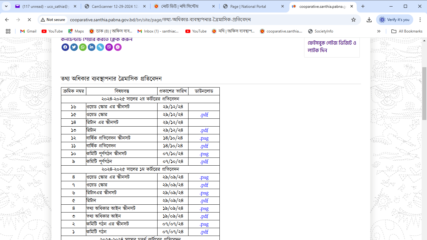Open the .png for row ১২ বার্ষিক প্রতিবেদন স্ক্রীনসট
The image size is (427, 240).
(x=204, y=138)
